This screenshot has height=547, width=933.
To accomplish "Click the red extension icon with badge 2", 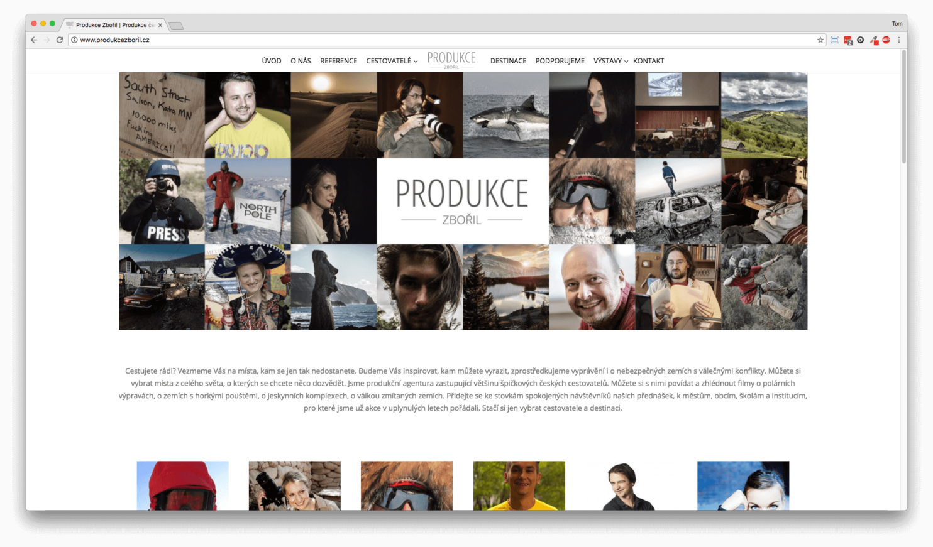I will click(847, 40).
